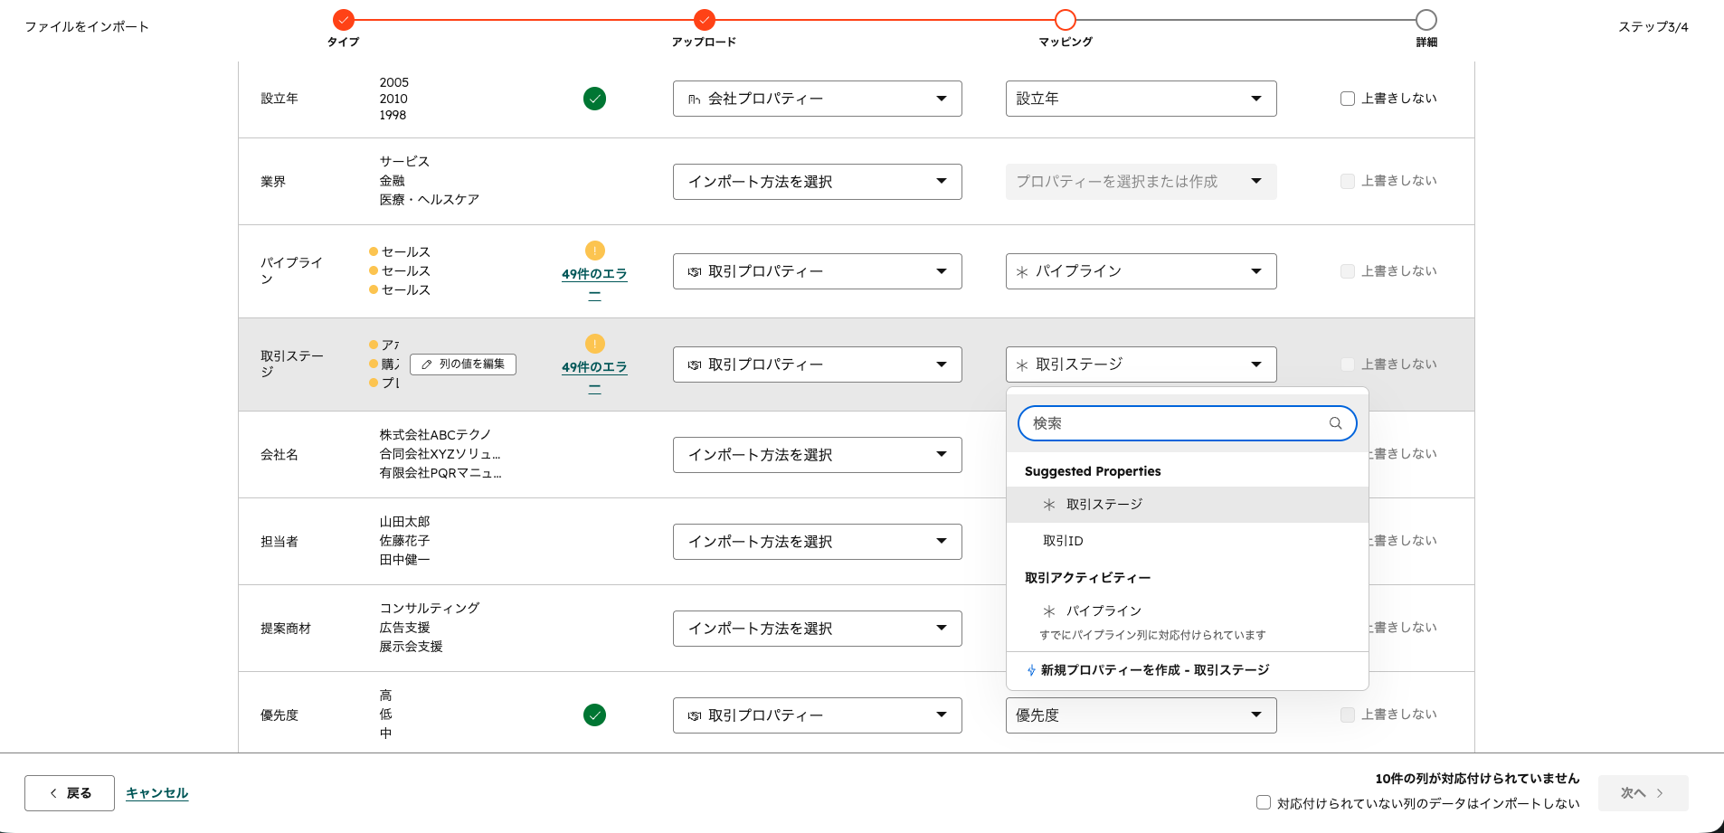Click 株式会社ABCテクノ sample value

click(x=435, y=435)
